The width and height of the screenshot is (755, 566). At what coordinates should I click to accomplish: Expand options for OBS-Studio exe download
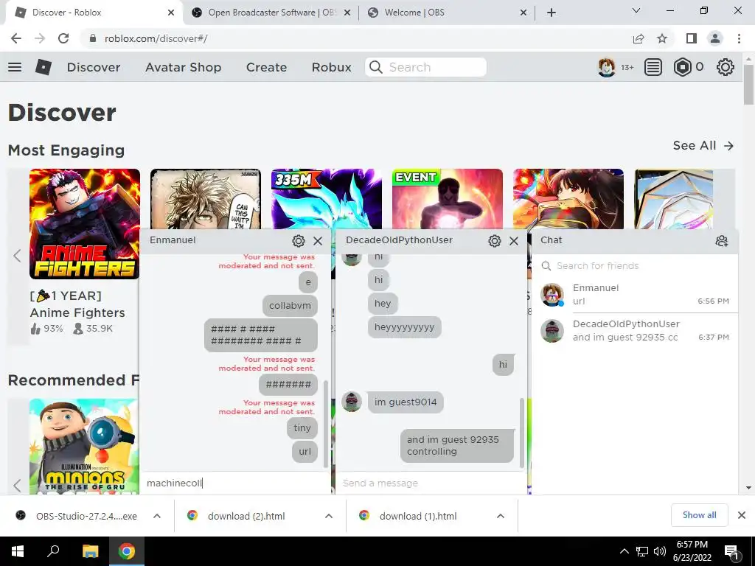(x=157, y=516)
